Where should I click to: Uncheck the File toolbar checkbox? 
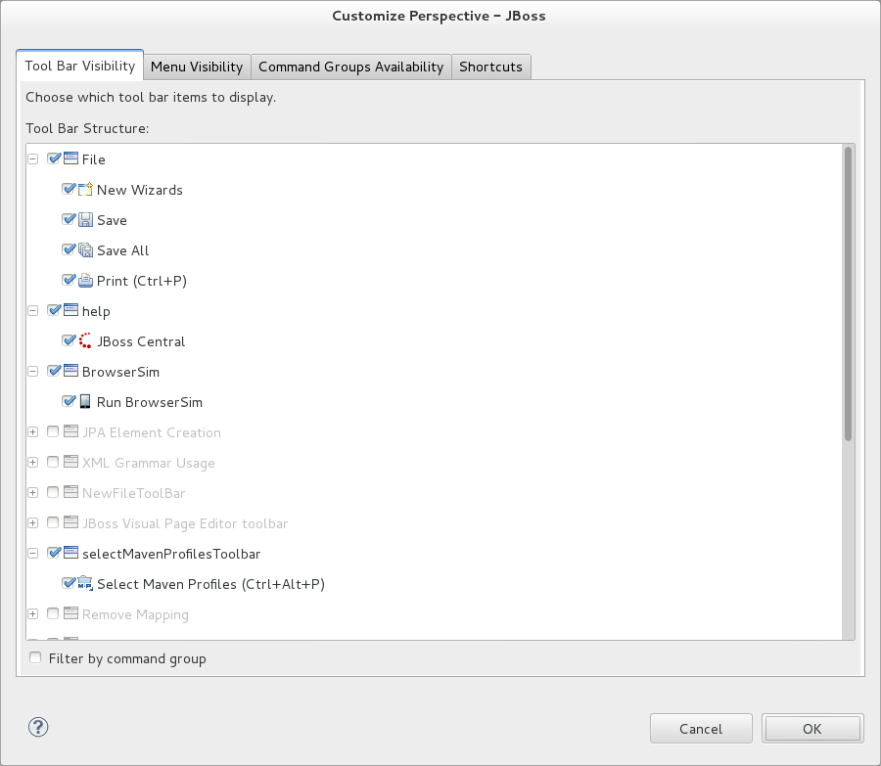point(55,158)
